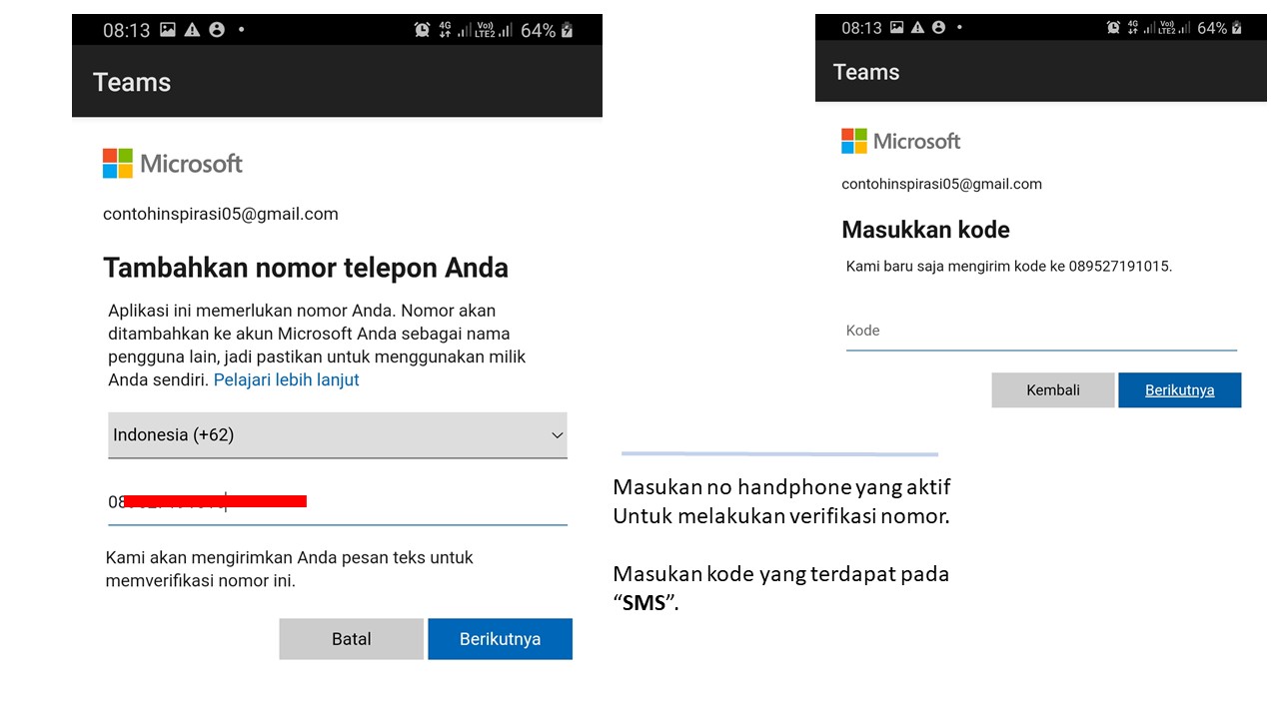Tap the warning triangle icon in right status bar
Screen dimensions: 1279x719
click(x=917, y=28)
